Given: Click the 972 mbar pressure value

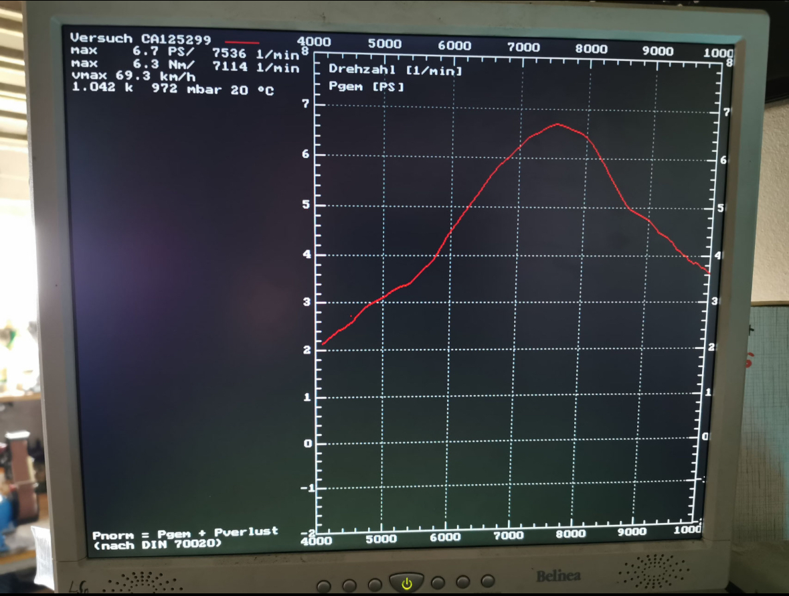Looking at the screenshot, I should pyautogui.click(x=186, y=89).
